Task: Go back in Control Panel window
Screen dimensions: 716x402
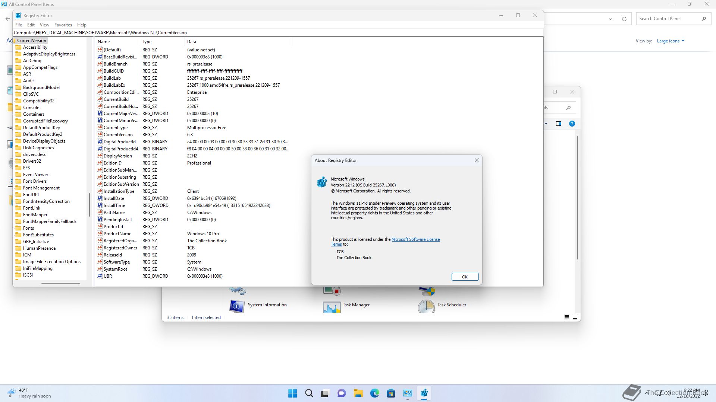Action: click(7, 19)
